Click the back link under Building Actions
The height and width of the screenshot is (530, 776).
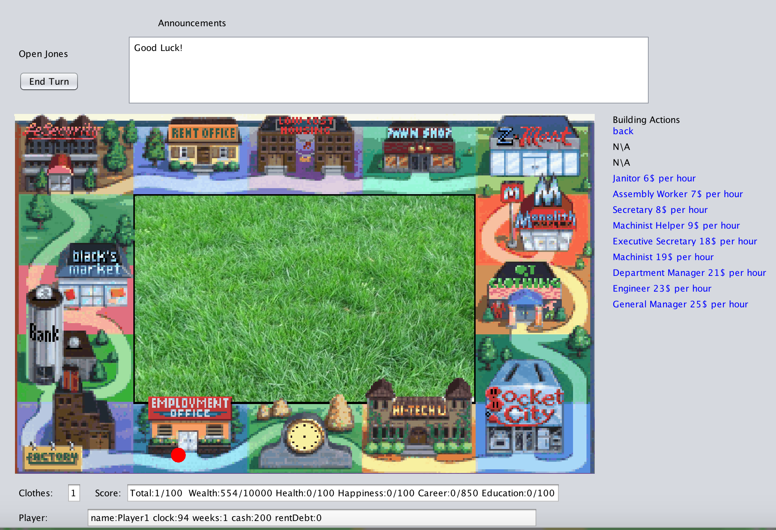click(623, 131)
